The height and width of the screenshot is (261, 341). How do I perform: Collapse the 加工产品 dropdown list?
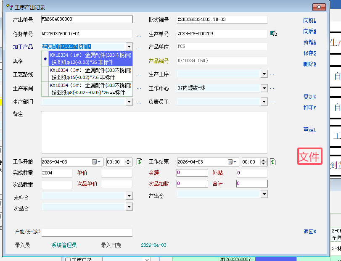pos(129,47)
